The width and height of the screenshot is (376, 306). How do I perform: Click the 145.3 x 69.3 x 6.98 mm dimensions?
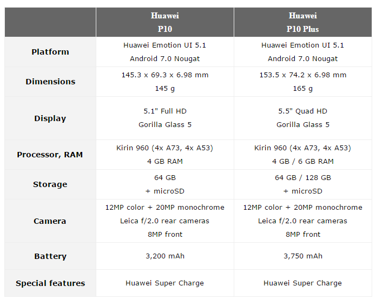(x=165, y=75)
